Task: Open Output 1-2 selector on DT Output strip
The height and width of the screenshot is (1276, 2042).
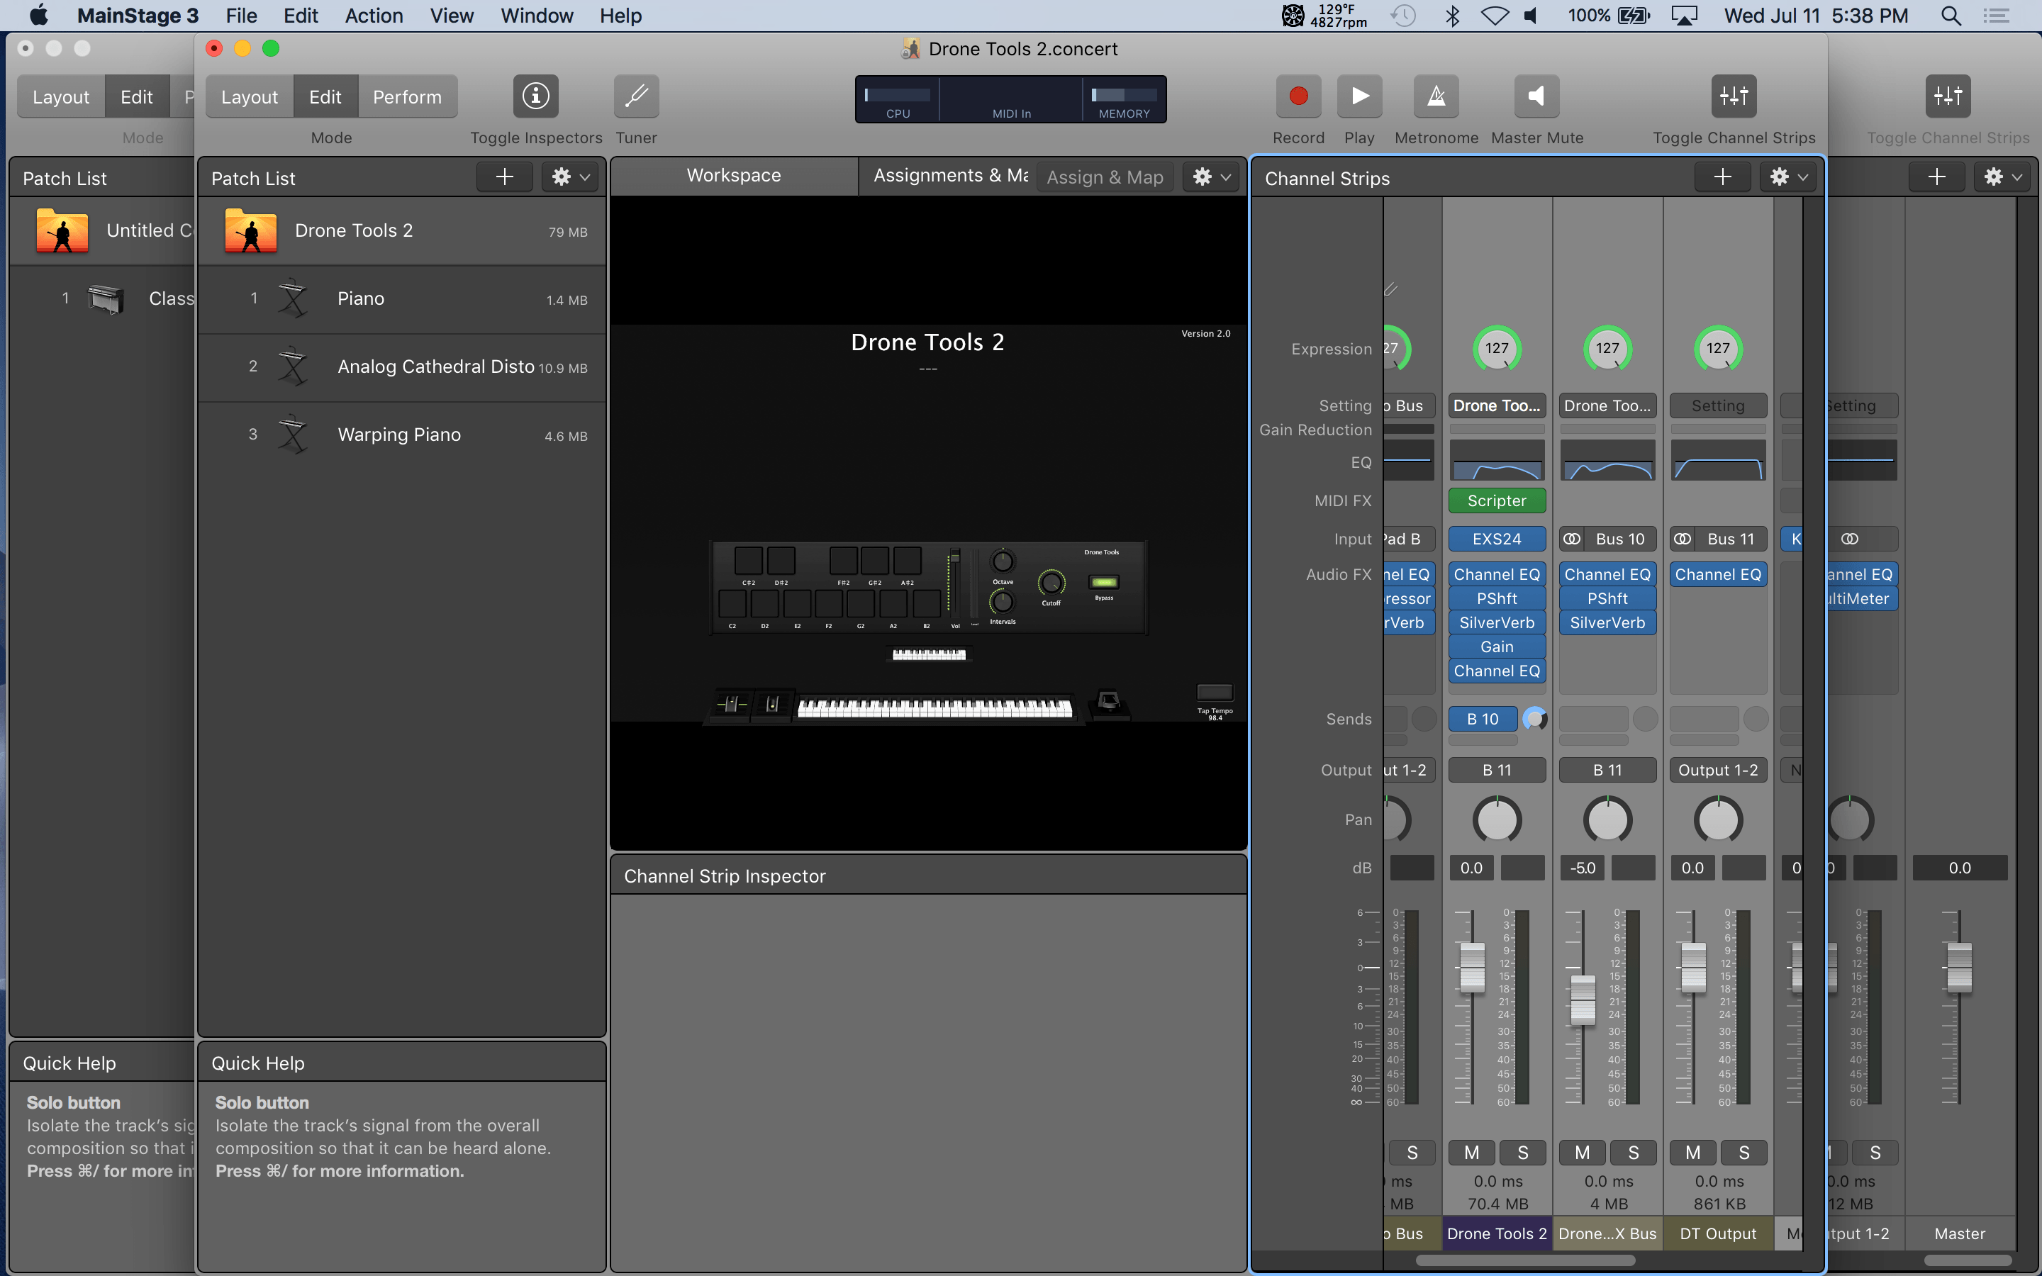Action: tap(1718, 770)
